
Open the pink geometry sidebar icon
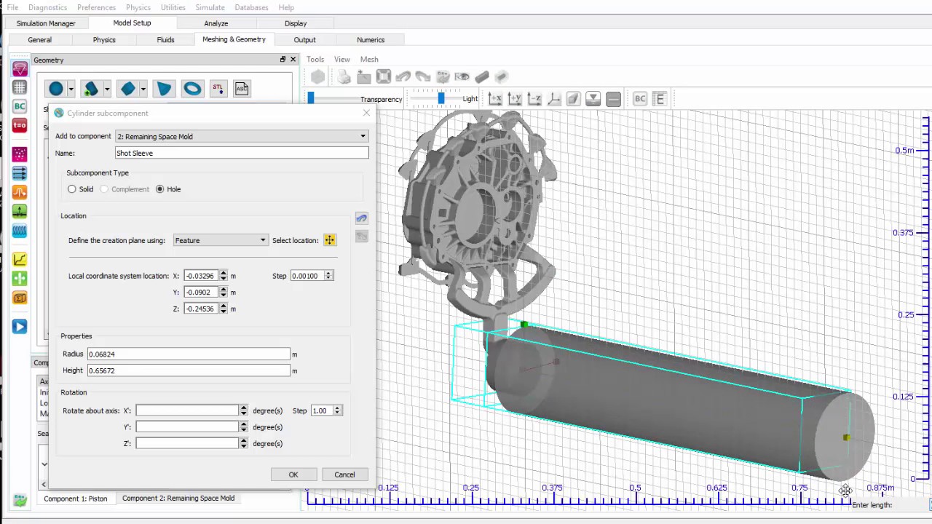(x=20, y=68)
